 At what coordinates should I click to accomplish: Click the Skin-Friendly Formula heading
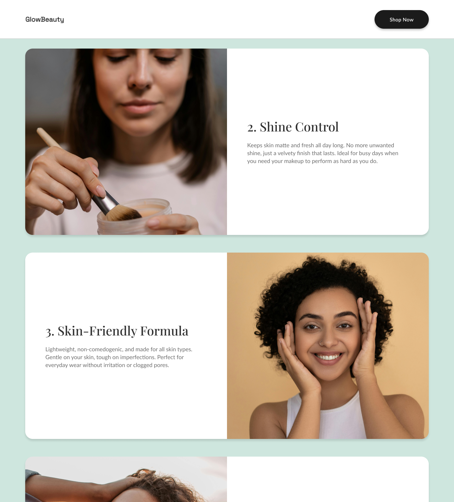click(117, 331)
